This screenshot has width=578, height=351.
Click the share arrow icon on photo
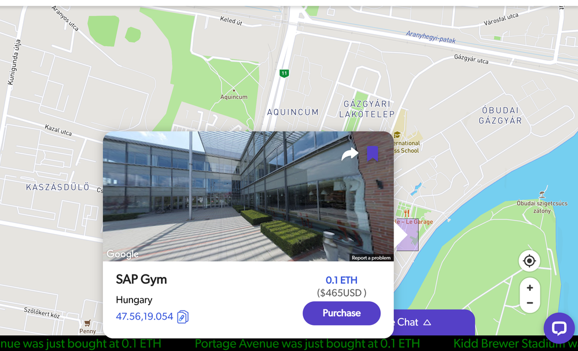point(349,154)
